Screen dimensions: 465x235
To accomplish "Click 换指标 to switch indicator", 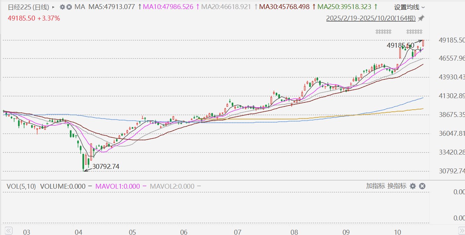I will click(x=397, y=186).
